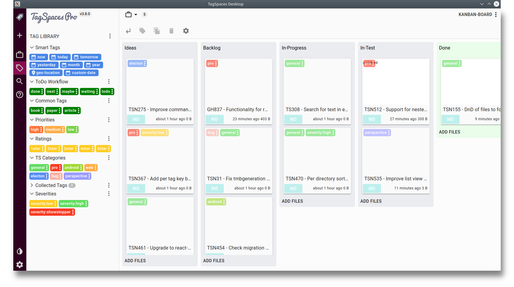Collapse the Priorities group

pos(32,120)
